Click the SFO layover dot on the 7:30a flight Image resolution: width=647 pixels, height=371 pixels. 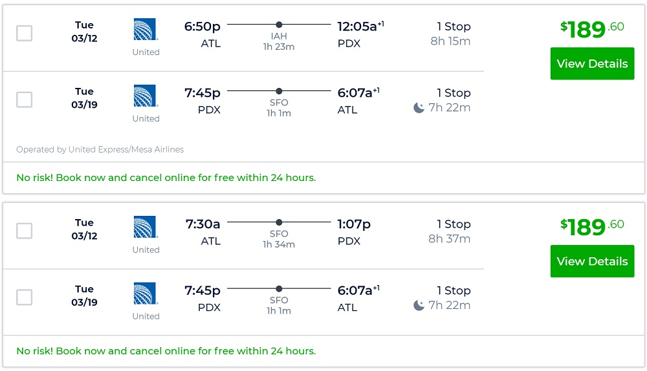(279, 222)
